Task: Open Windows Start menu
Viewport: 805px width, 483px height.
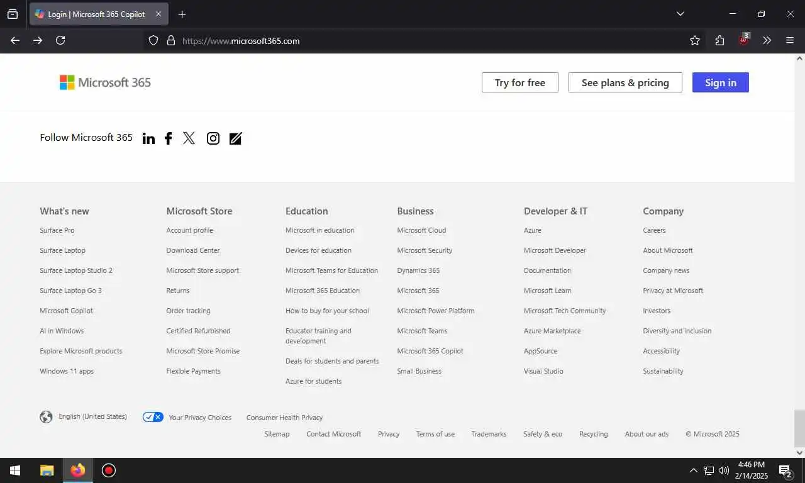Action: tap(15, 470)
